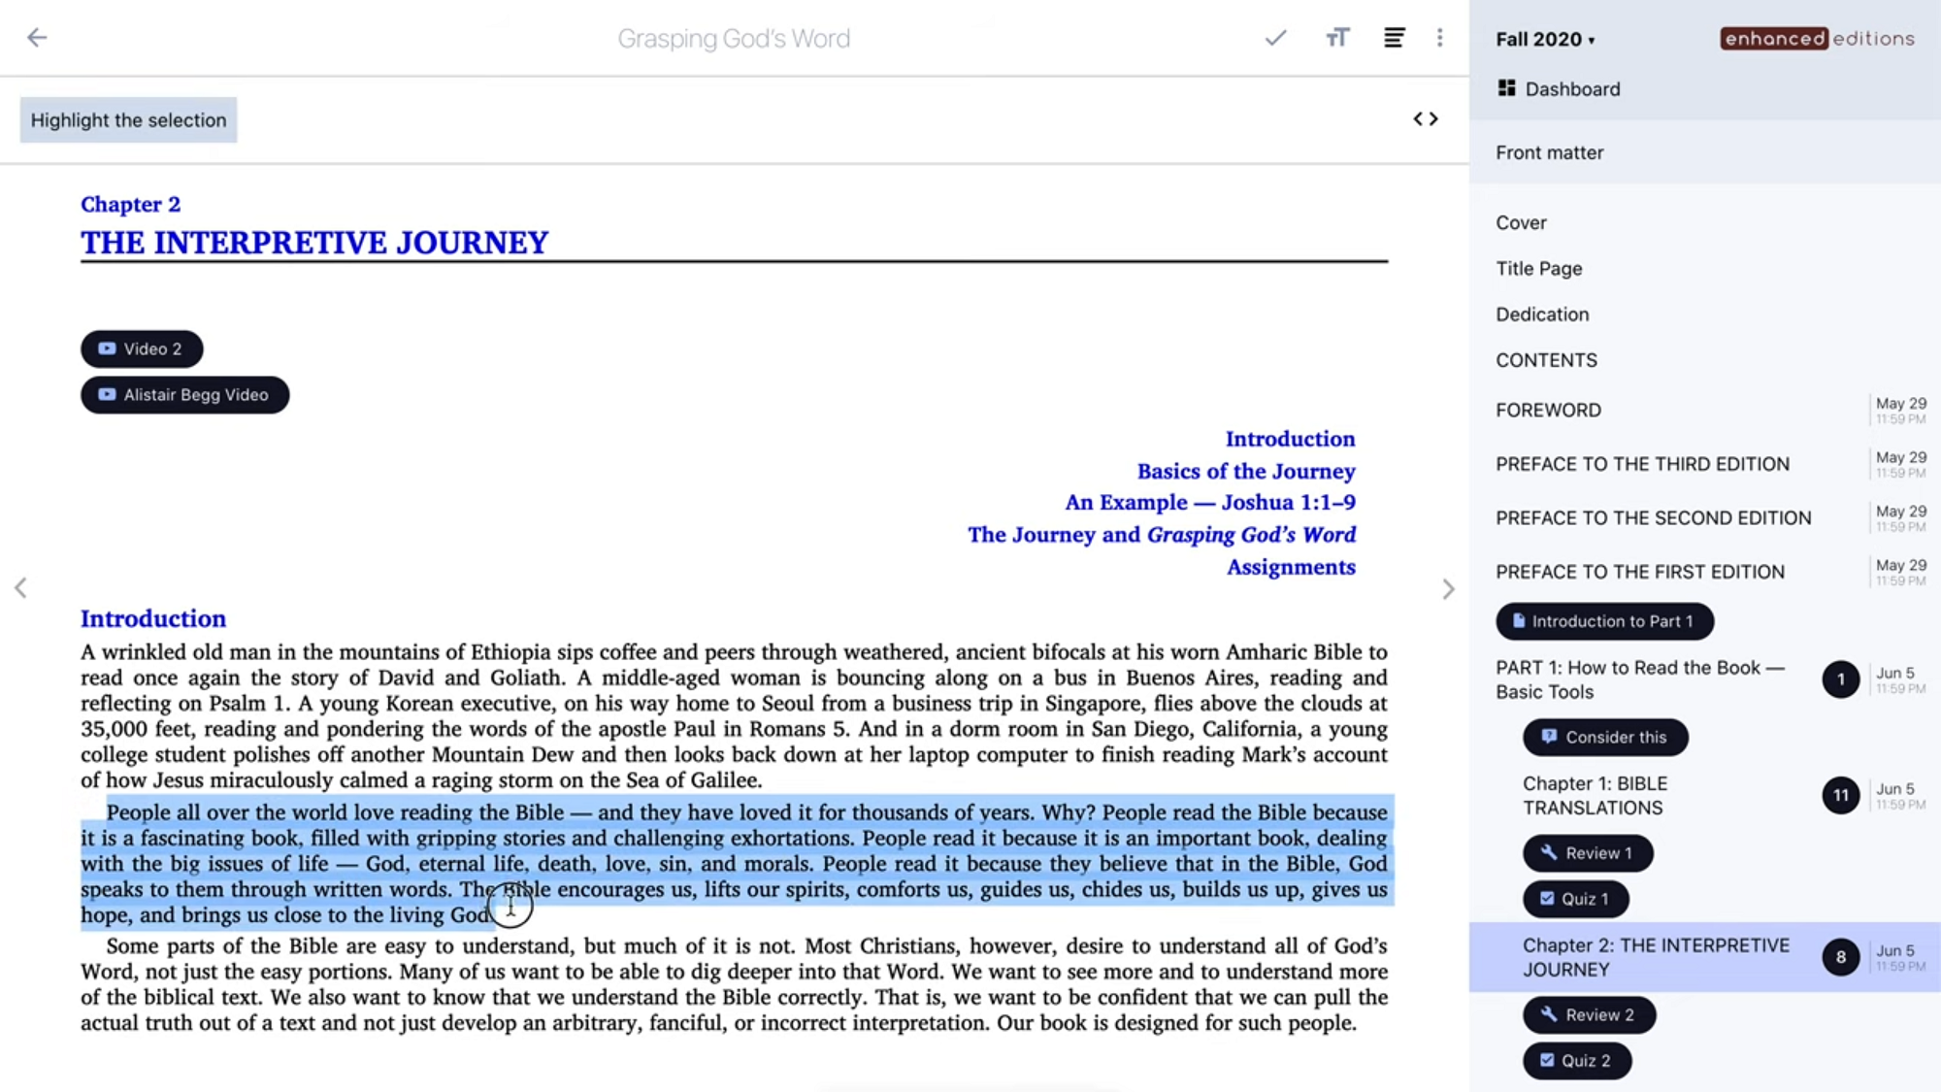Go back using the left arrow icon
Viewport: 1941px width, 1092px height.
(37, 38)
